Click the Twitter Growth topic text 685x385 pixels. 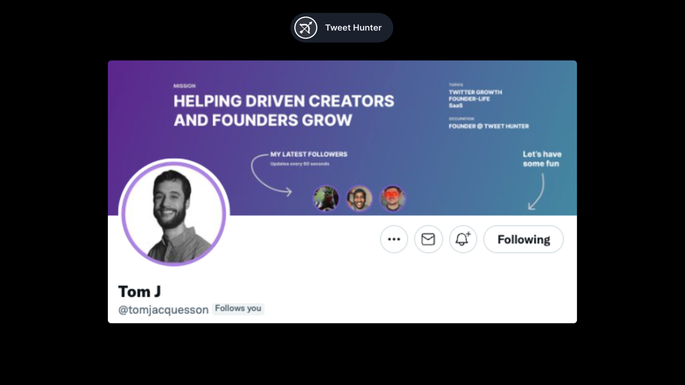click(x=475, y=92)
